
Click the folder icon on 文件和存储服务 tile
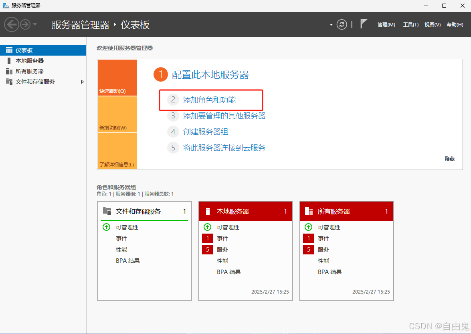click(x=107, y=211)
